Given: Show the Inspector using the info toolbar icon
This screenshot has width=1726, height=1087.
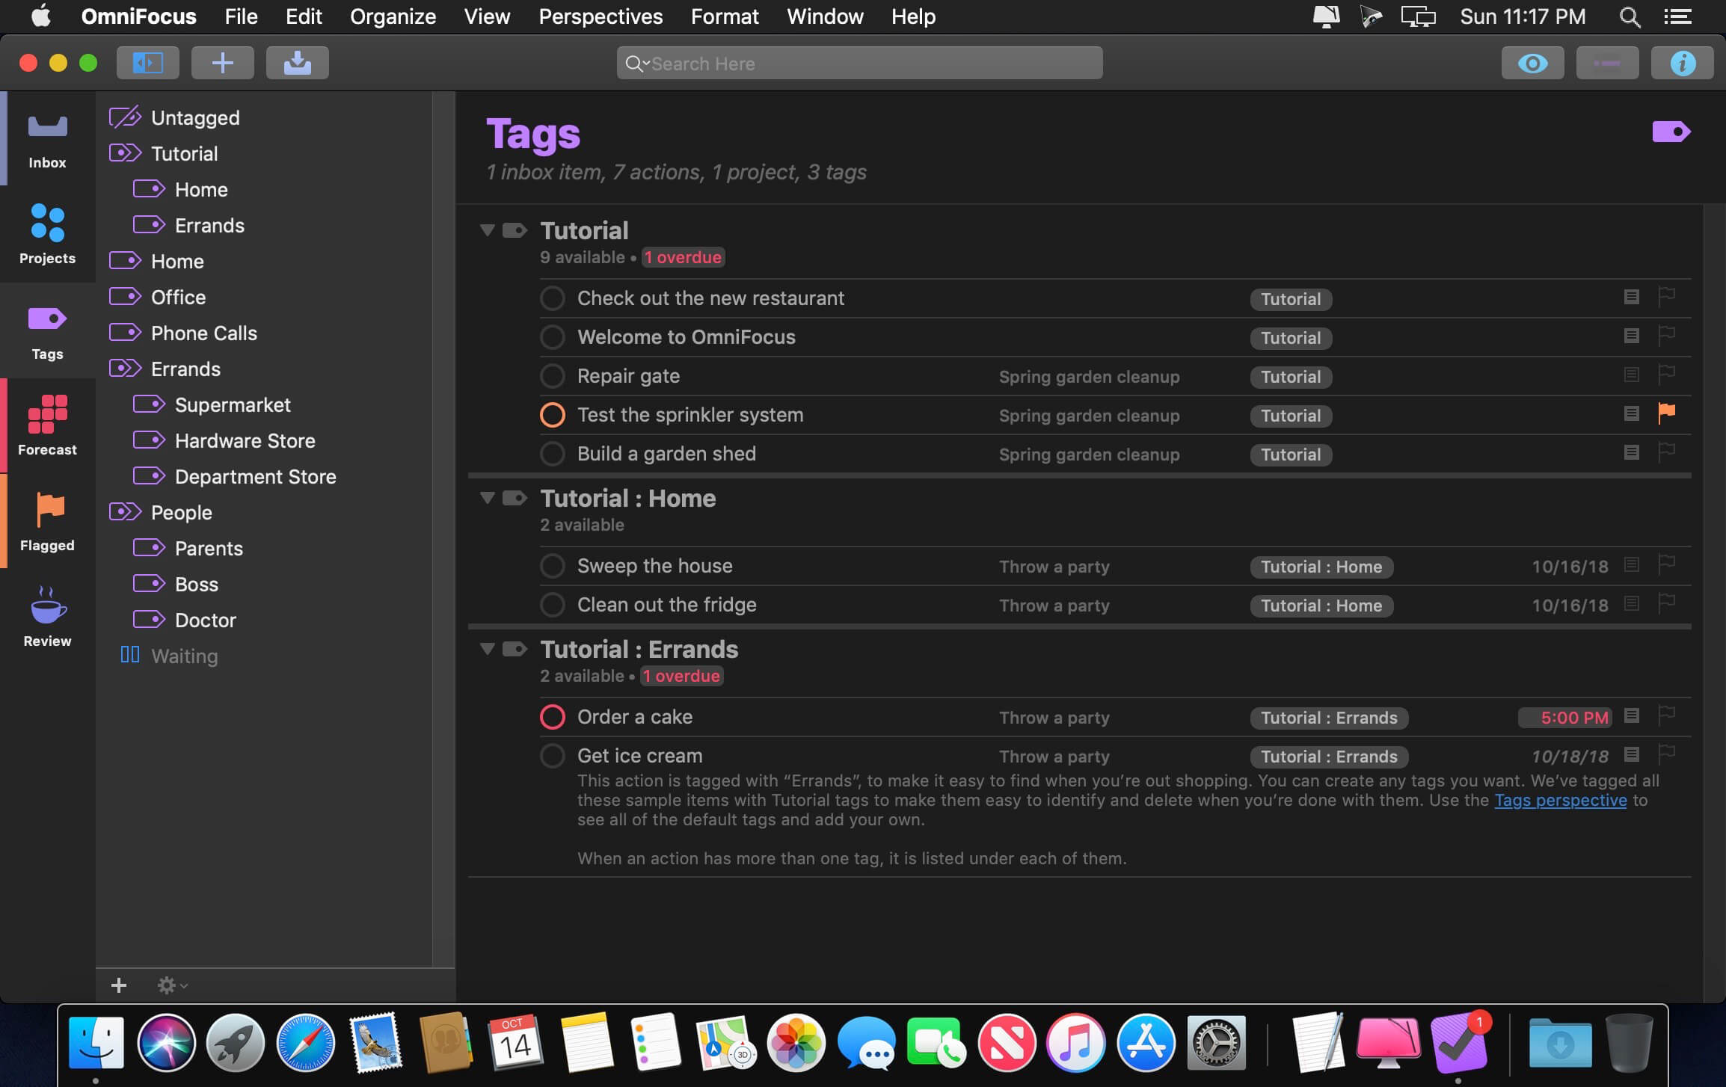Looking at the screenshot, I should coord(1682,63).
